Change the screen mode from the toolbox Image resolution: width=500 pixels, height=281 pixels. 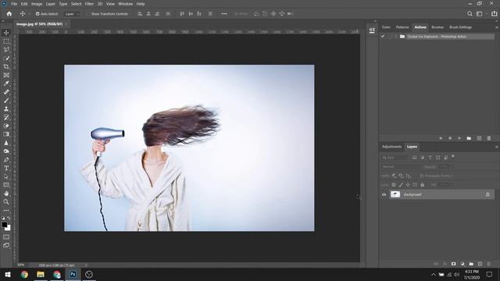point(6,245)
